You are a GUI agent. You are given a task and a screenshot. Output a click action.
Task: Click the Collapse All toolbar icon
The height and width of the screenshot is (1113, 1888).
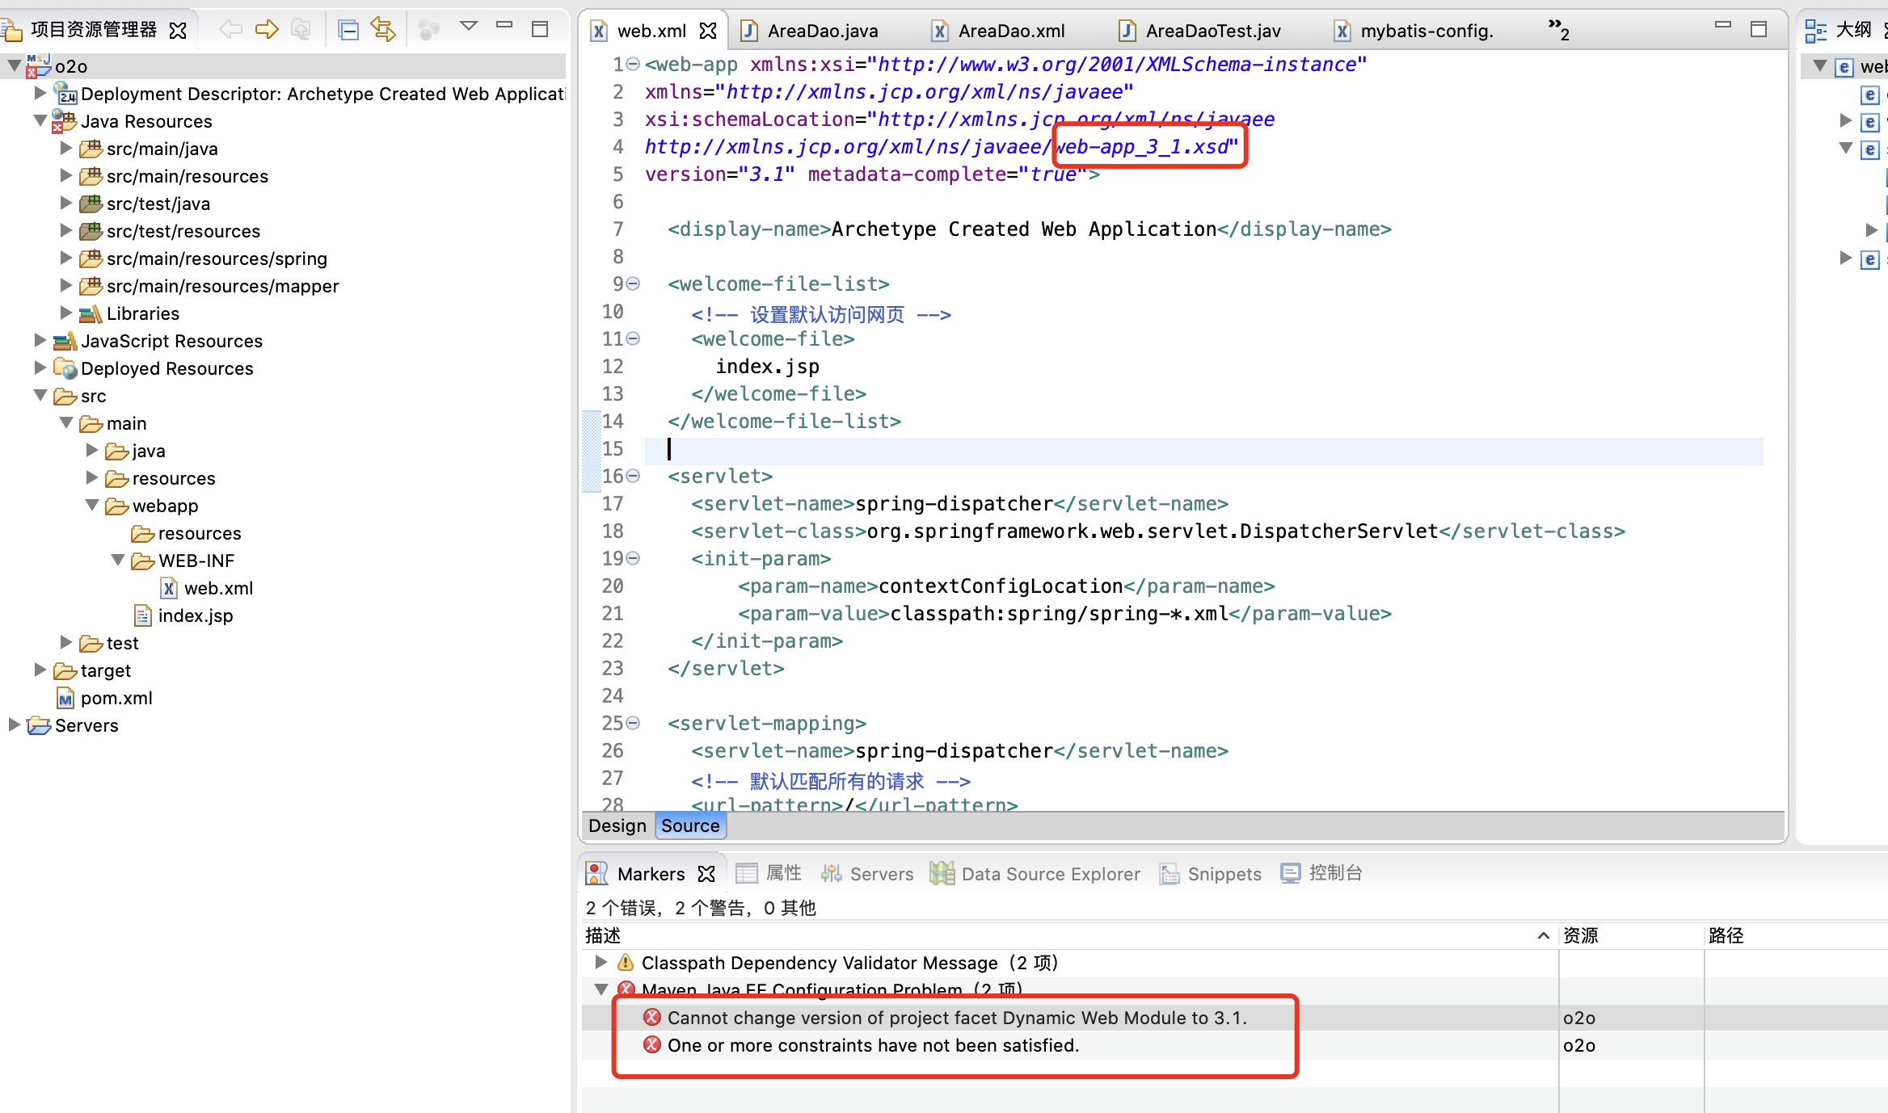[x=348, y=30]
